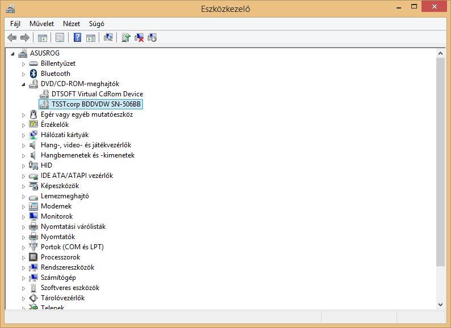Click the ASUSROG computer icon
Viewport: 451px width, 328px height.
pos(23,53)
